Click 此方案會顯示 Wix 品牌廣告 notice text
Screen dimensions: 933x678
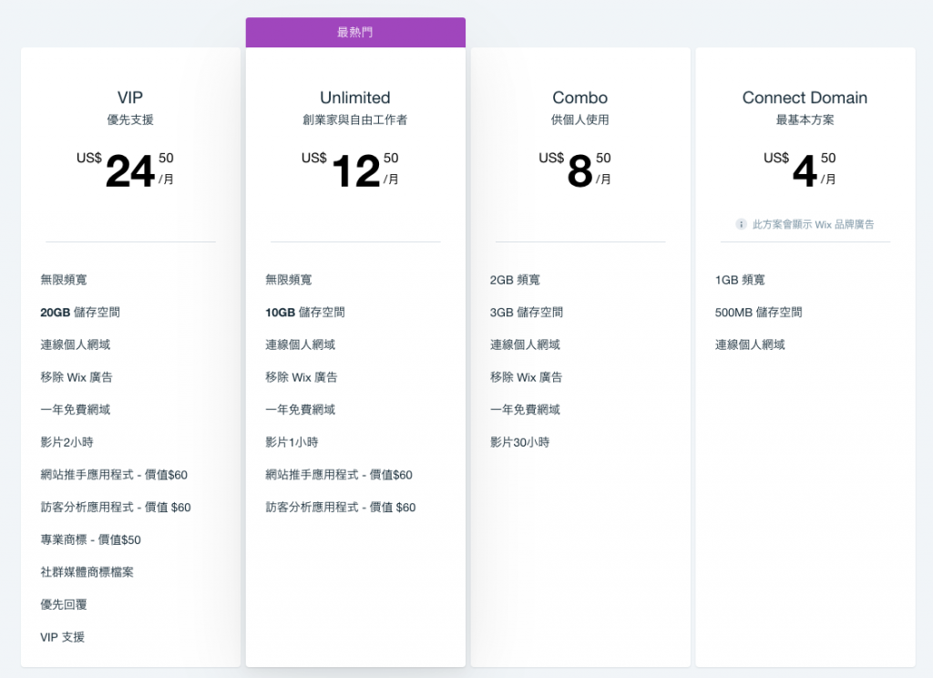[x=814, y=224]
